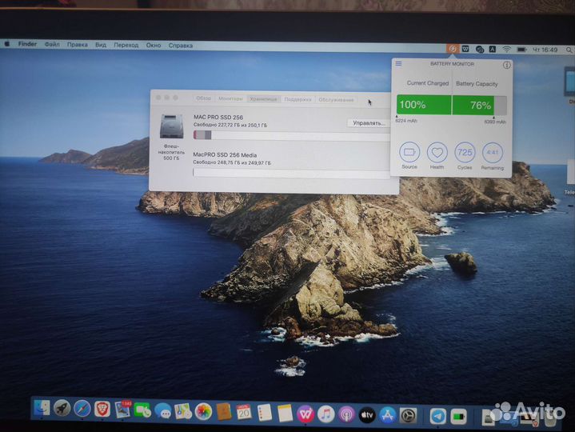Switch to the Обслуживание tab

pos(336,100)
